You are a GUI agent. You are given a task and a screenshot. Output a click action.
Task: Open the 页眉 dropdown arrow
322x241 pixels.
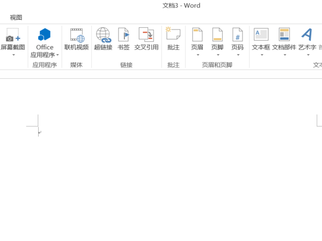point(198,55)
